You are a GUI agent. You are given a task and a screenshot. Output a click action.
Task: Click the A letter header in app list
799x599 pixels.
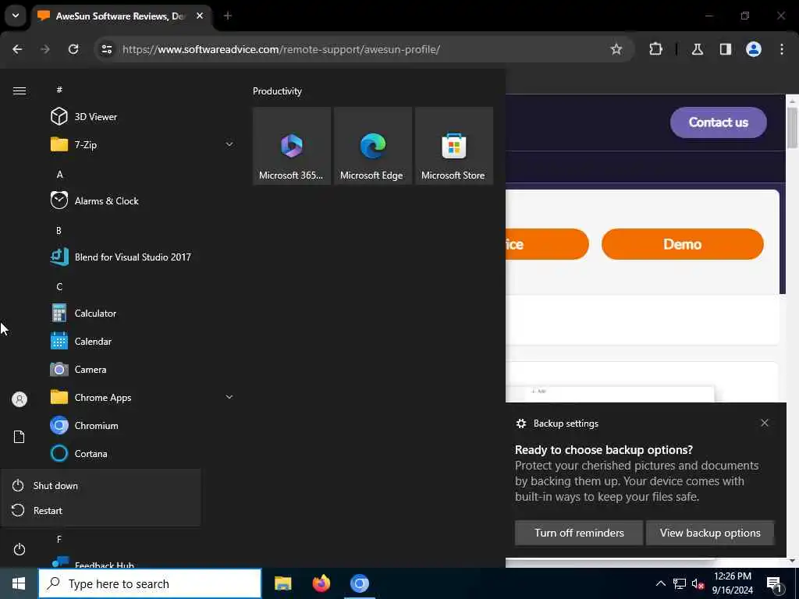(59, 174)
